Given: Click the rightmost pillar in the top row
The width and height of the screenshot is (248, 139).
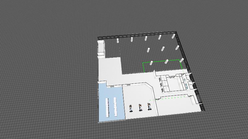Looking at the screenshot, I should pos(173,36).
